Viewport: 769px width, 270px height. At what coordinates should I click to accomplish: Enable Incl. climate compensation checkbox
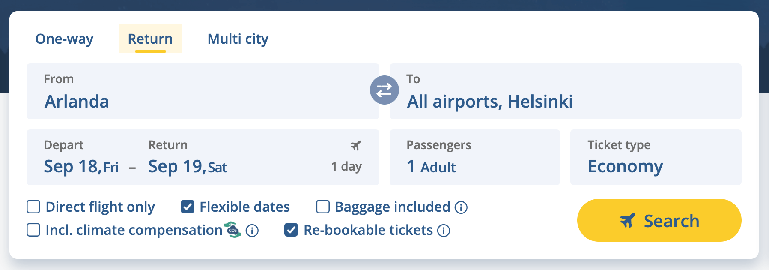[33, 230]
